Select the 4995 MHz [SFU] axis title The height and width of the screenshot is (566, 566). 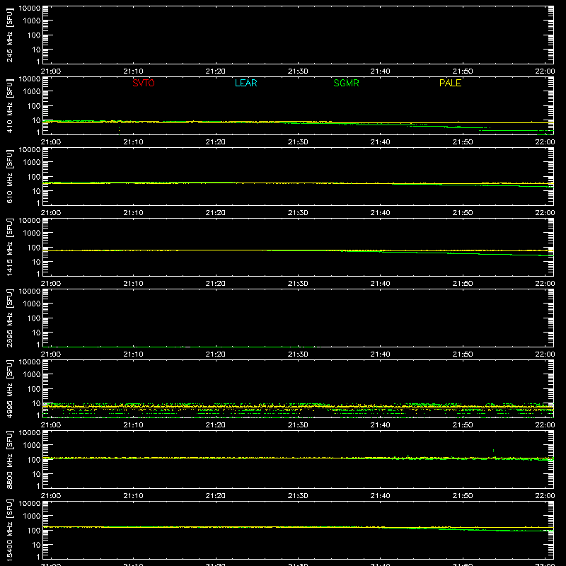[x=9, y=389]
